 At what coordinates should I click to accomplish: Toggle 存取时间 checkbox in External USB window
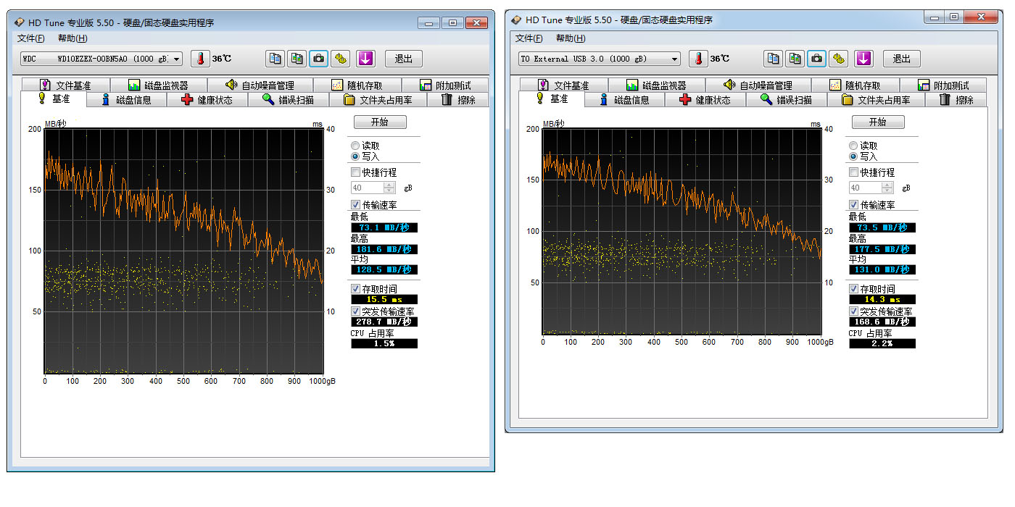(x=853, y=289)
